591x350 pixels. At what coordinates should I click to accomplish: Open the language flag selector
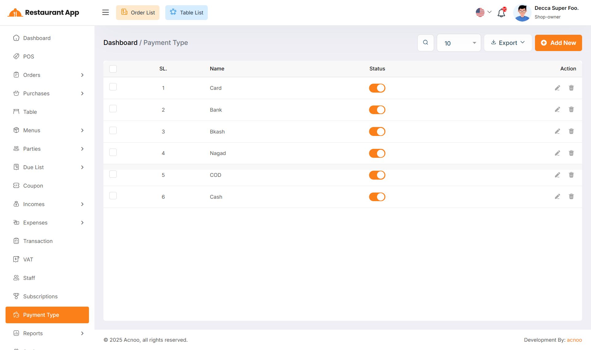point(483,12)
